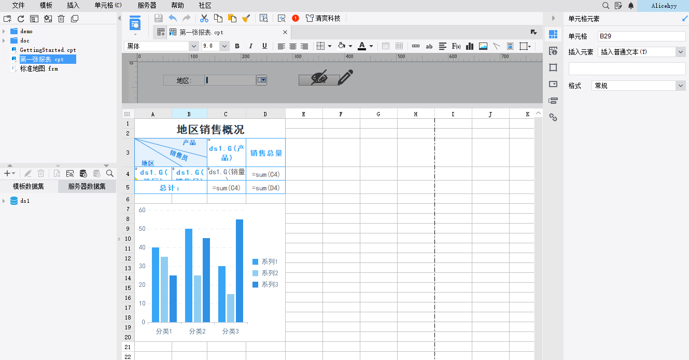Align text center
The width and height of the screenshot is (689, 360).
pyautogui.click(x=293, y=46)
